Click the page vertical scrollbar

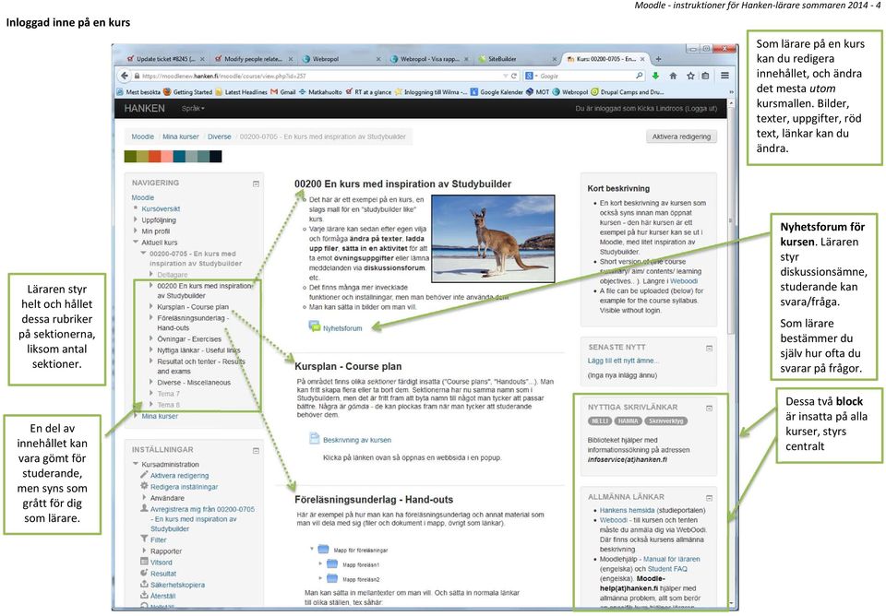tap(731, 220)
